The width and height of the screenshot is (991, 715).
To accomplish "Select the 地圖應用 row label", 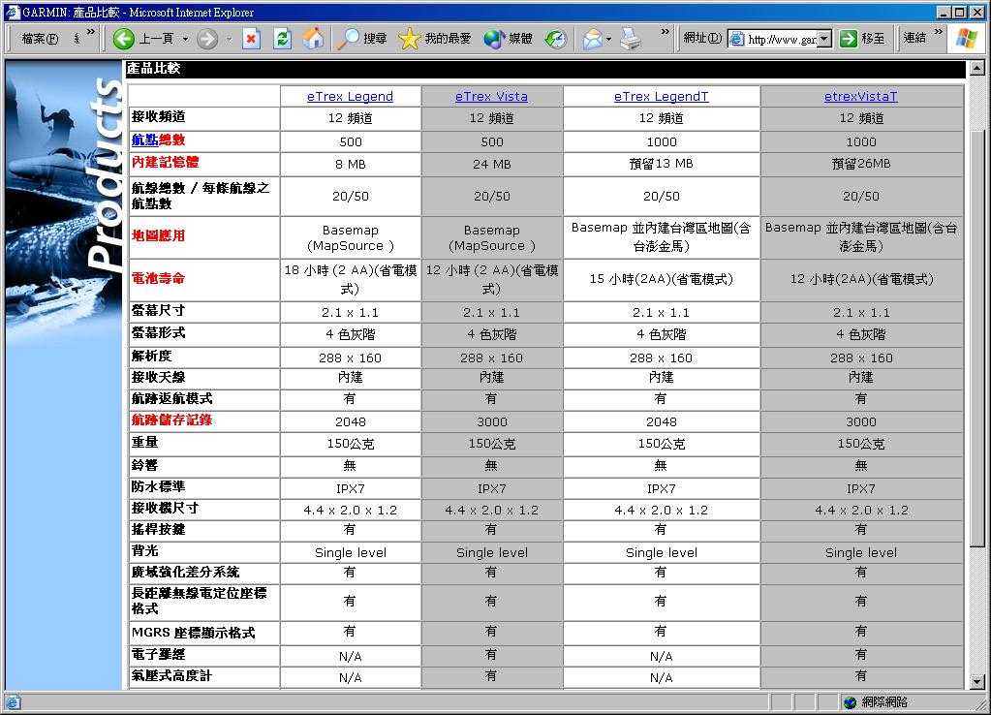I will (x=158, y=235).
